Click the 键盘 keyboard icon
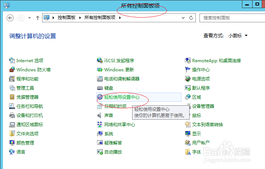 coord(100,88)
